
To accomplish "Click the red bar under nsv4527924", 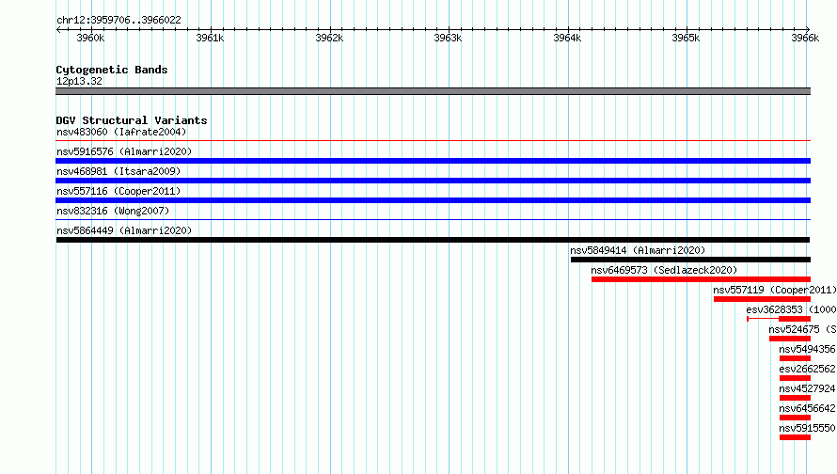I will tap(795, 398).
